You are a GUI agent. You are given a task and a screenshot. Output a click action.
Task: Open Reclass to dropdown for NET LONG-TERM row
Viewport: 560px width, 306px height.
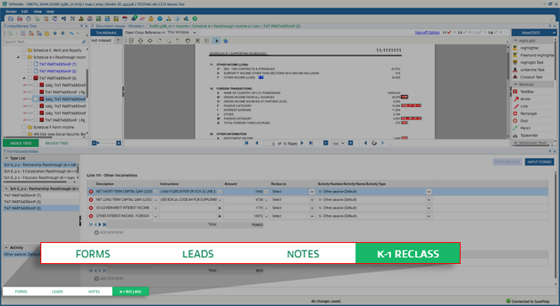(x=312, y=200)
